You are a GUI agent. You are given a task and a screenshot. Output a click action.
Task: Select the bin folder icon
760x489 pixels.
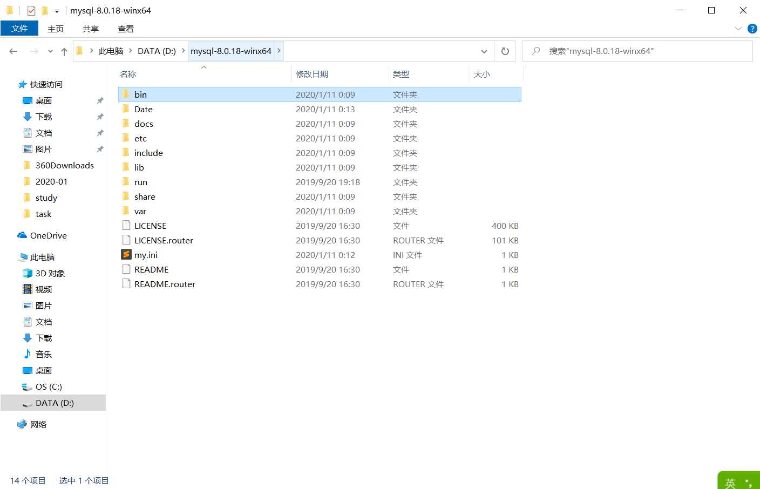[x=126, y=94]
